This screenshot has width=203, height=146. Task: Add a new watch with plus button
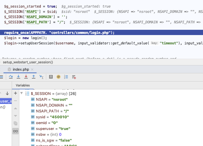16,93
